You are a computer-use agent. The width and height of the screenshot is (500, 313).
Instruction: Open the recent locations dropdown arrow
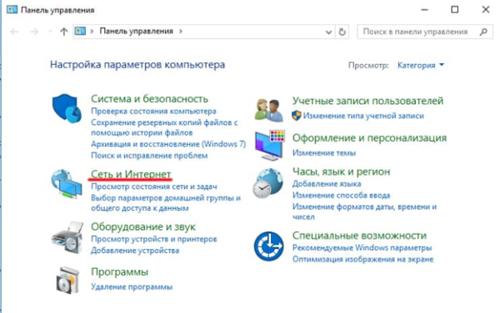tap(50, 32)
